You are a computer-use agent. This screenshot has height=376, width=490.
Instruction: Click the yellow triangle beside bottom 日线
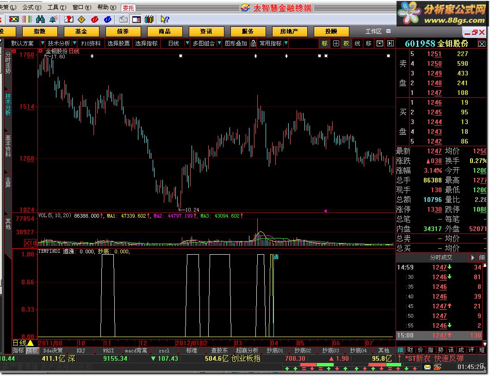pyautogui.click(x=31, y=343)
